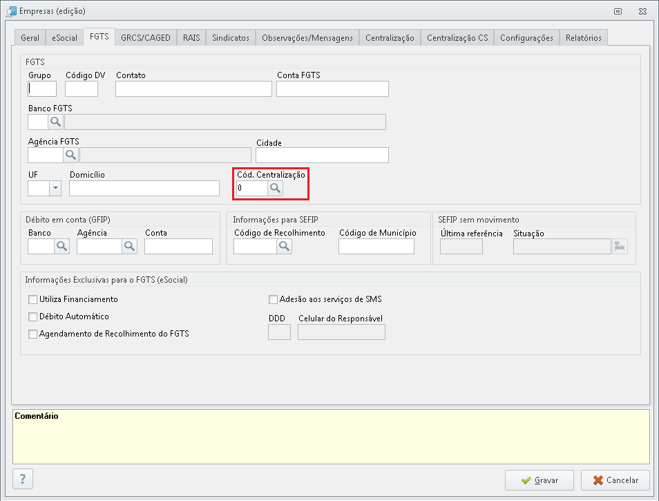
Task: Focus the Código de Município field
Action: click(x=376, y=246)
